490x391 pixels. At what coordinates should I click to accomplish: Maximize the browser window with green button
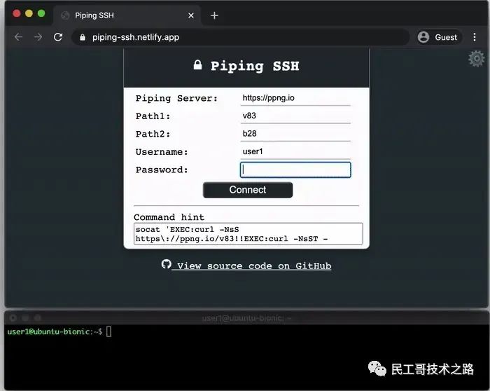41,13
